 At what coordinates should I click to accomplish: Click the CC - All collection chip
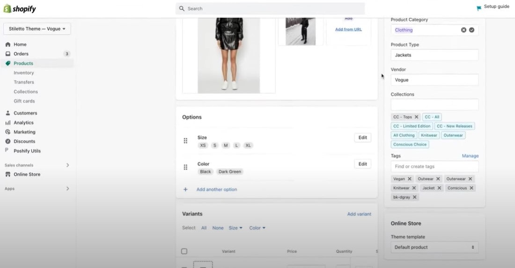(x=432, y=117)
